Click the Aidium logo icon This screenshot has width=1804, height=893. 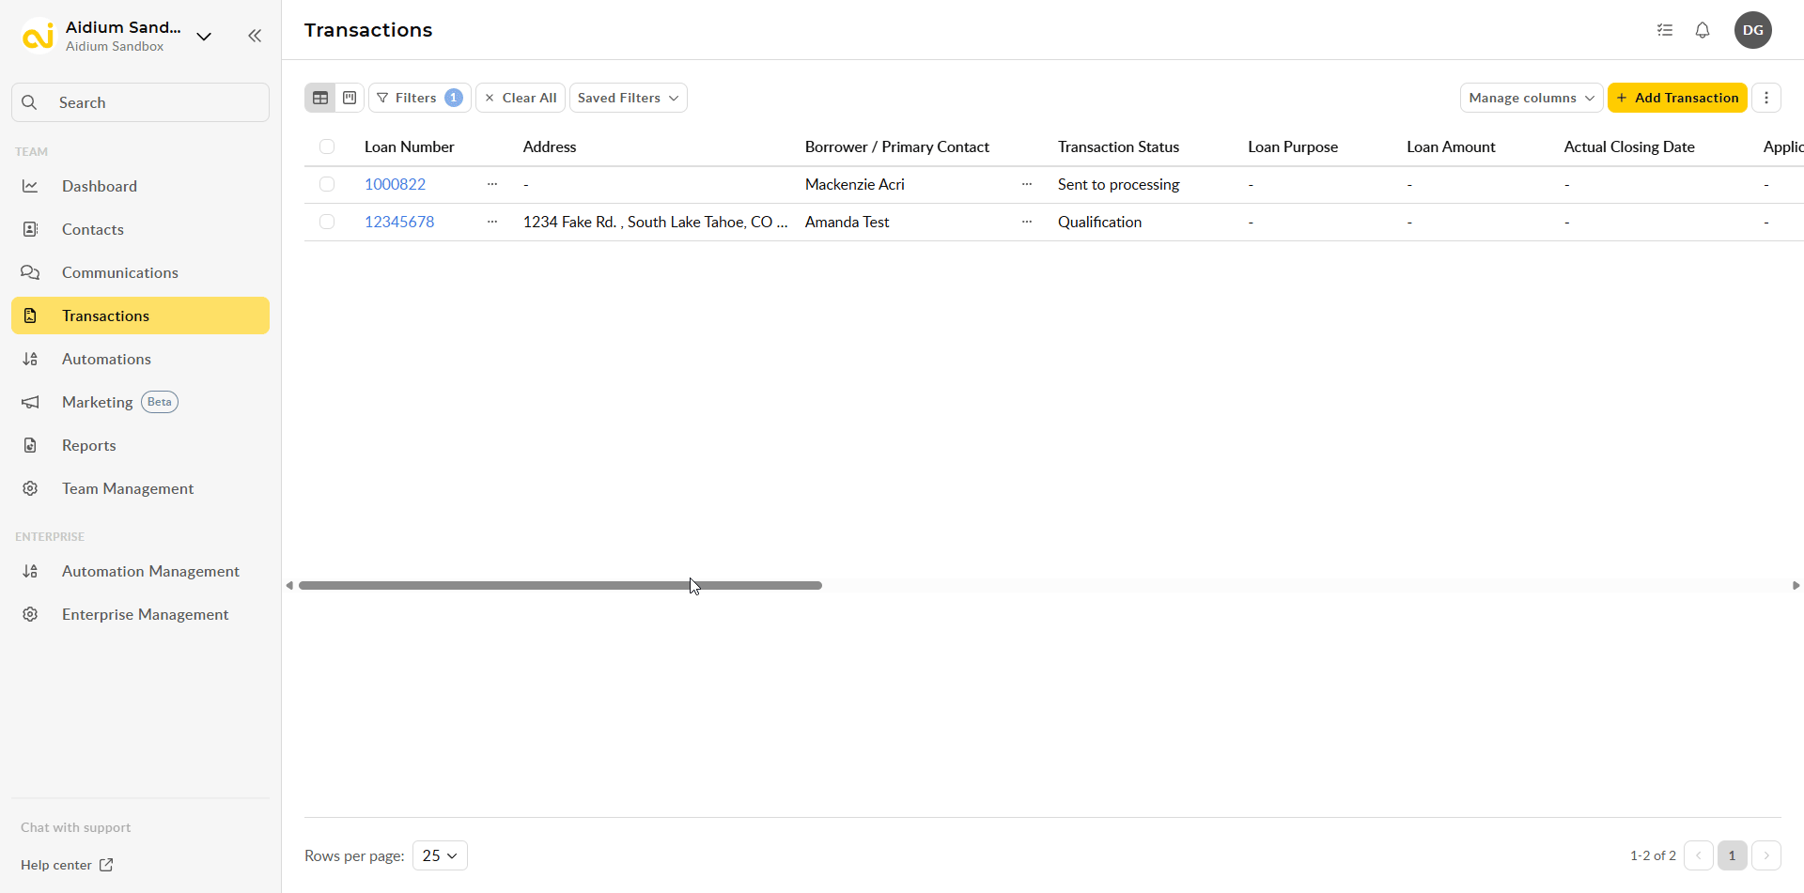pyautogui.click(x=39, y=36)
